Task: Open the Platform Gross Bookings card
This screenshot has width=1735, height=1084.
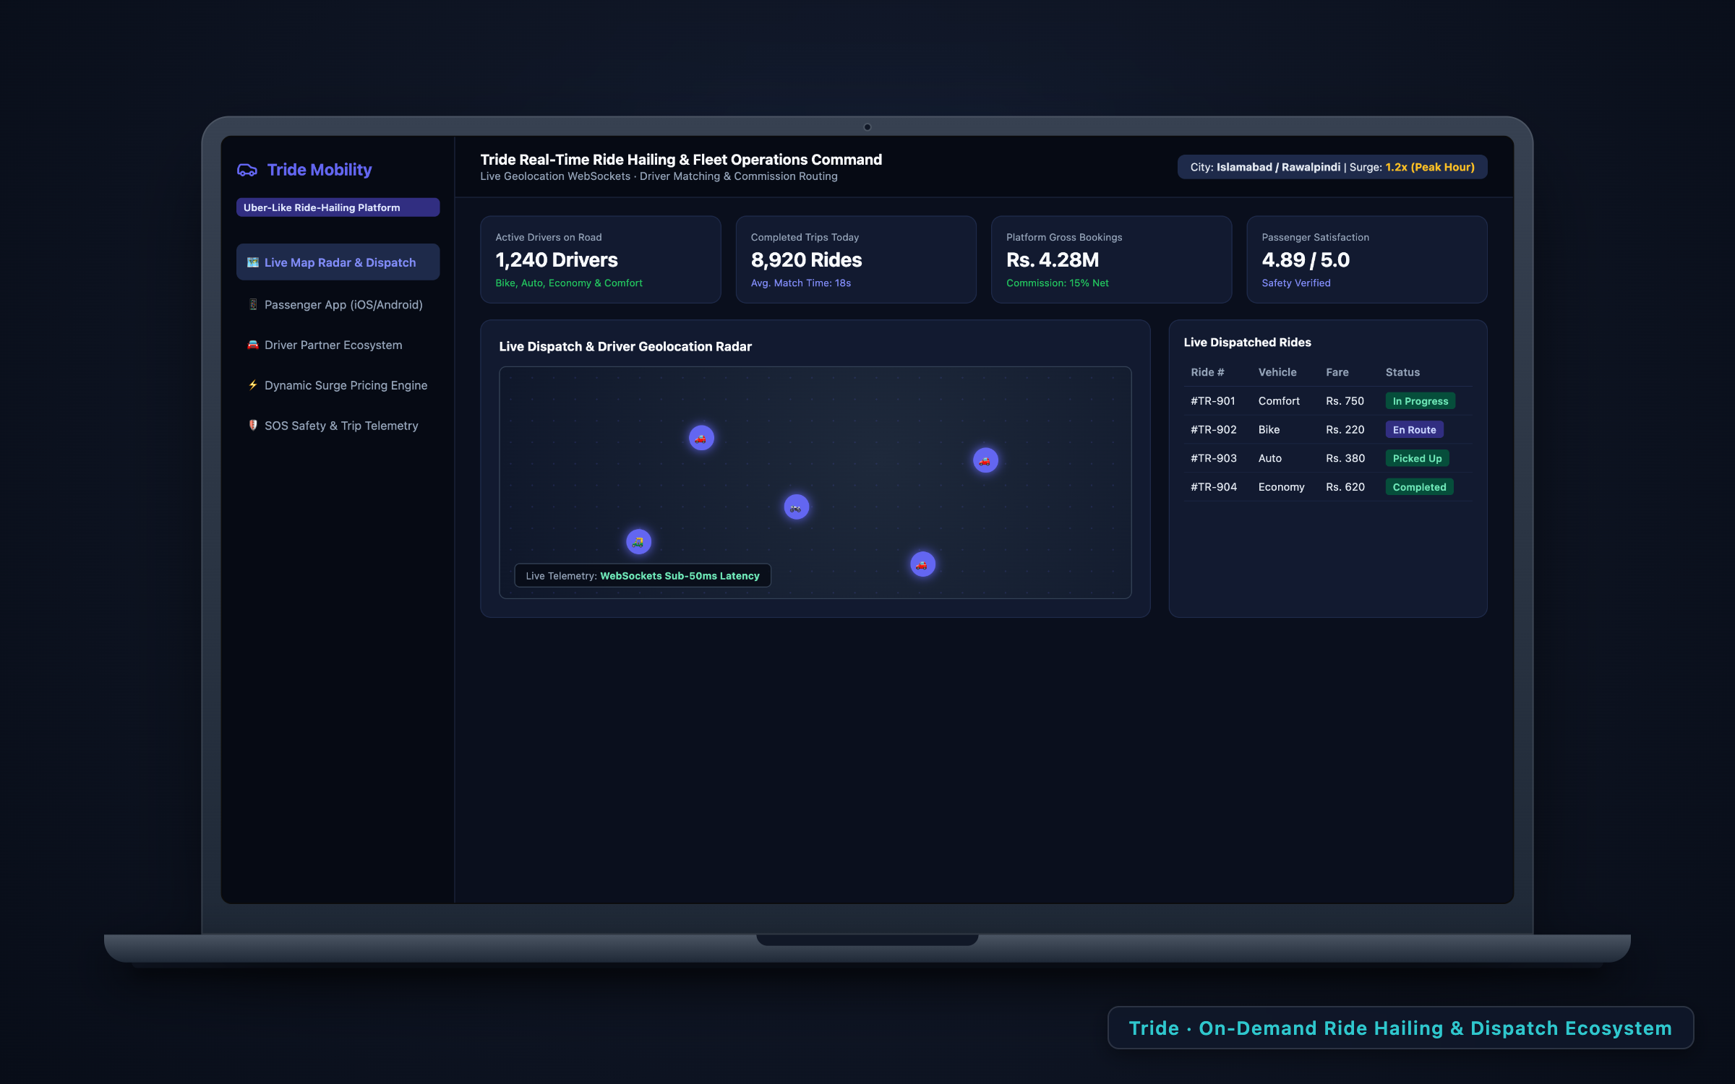Action: coord(1111,259)
